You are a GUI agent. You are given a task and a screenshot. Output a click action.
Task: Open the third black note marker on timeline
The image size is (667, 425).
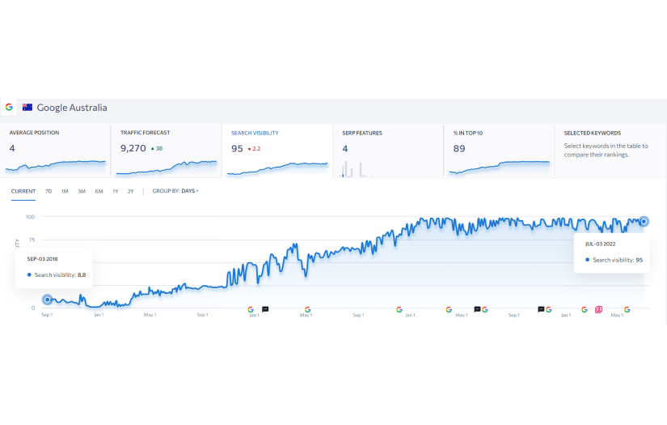(541, 309)
